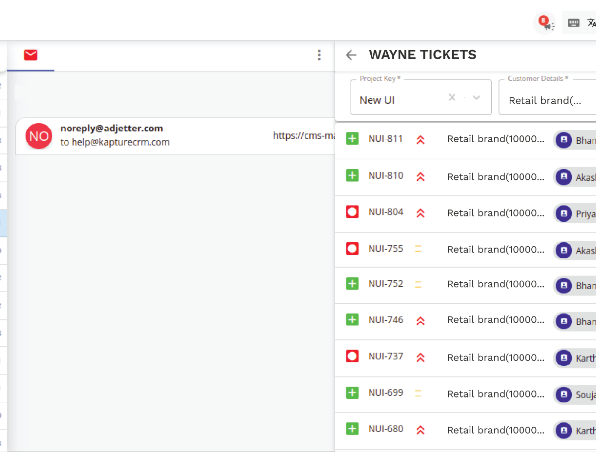The height and width of the screenshot is (452, 596).
Task: Open the three-dot more options menu
Action: tap(319, 55)
